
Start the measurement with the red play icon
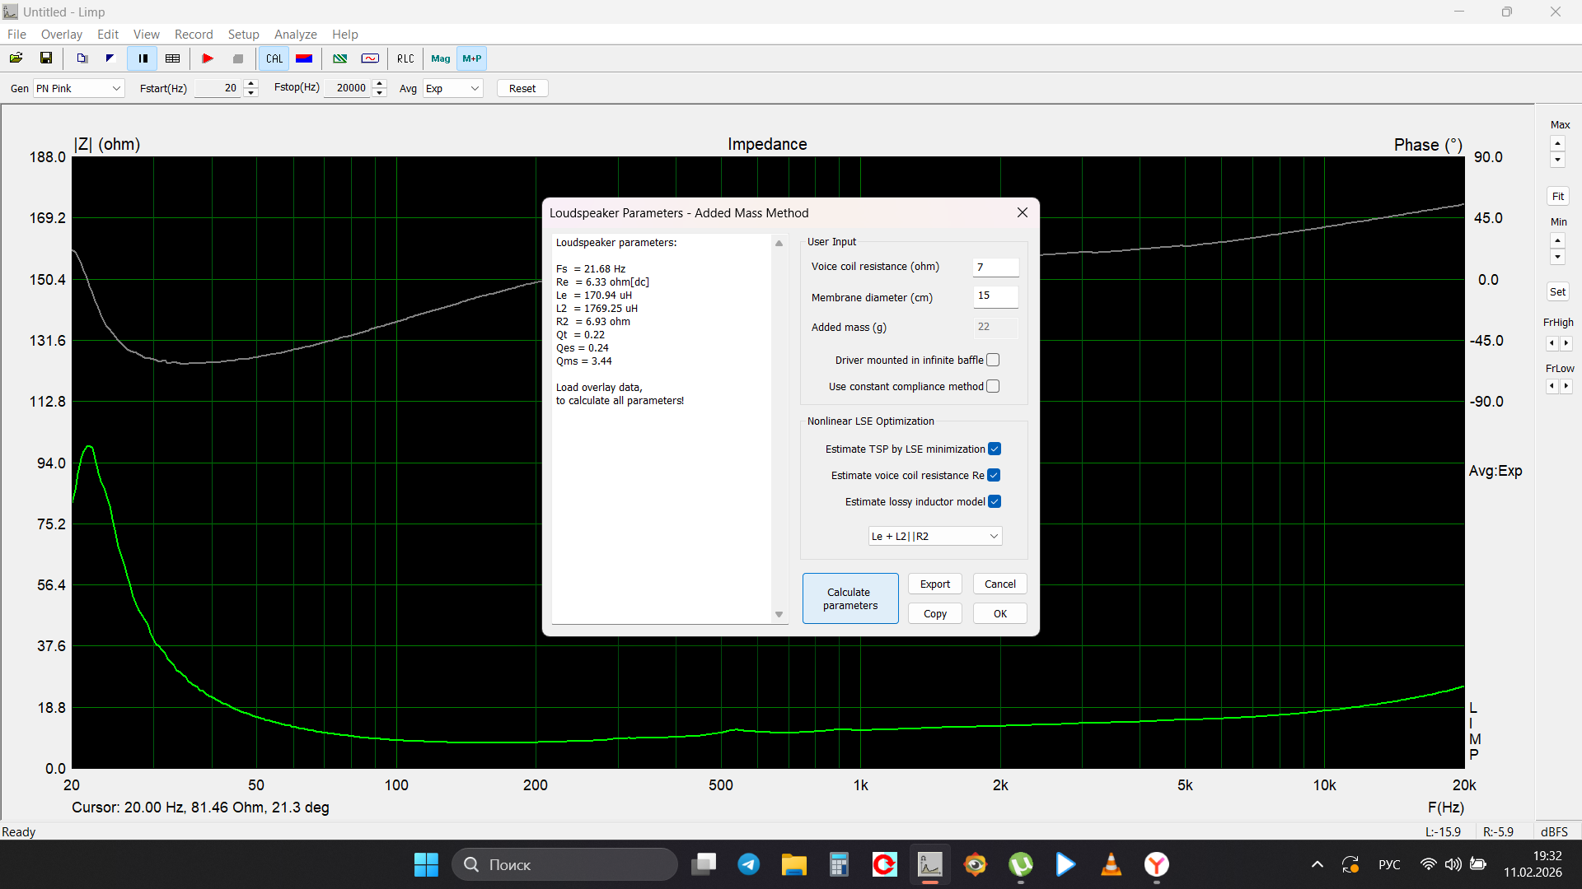[x=208, y=58]
